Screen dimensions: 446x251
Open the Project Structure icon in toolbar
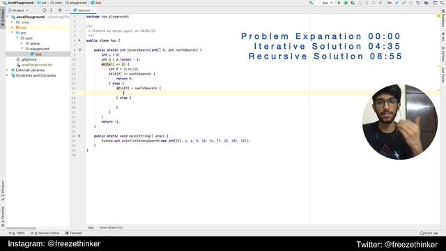pos(426,3)
